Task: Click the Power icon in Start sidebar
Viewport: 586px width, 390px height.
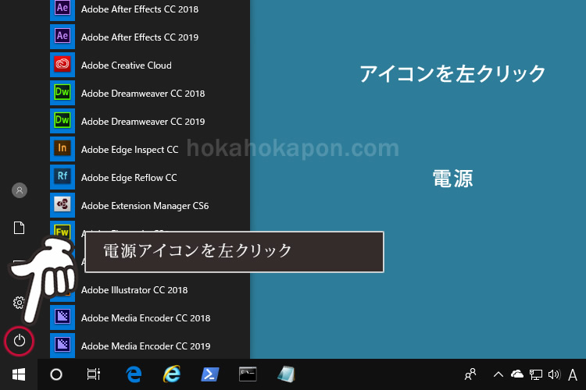Action: (19, 341)
